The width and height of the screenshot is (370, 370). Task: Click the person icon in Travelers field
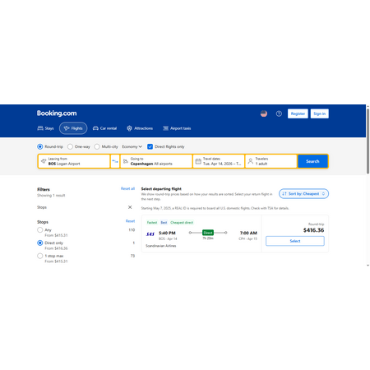point(251,161)
